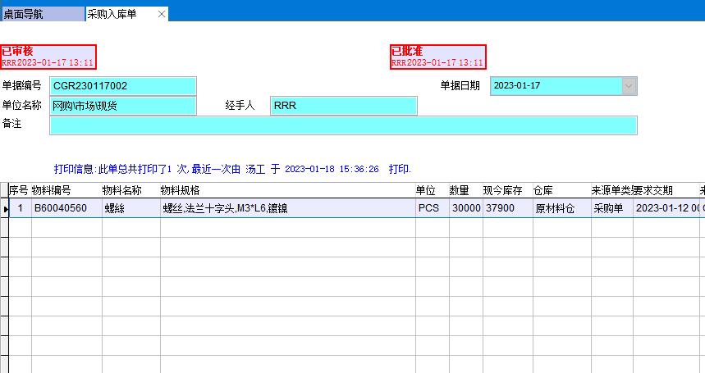Open the 单据日期 dropdown arrow
Image resolution: width=705 pixels, height=373 pixels.
629,86
